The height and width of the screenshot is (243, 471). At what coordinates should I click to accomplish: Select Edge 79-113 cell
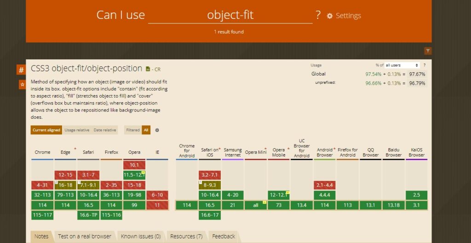pos(65,195)
